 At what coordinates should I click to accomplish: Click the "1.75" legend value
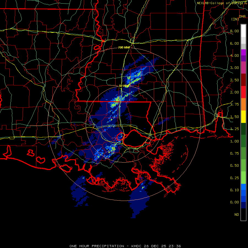[234, 104]
